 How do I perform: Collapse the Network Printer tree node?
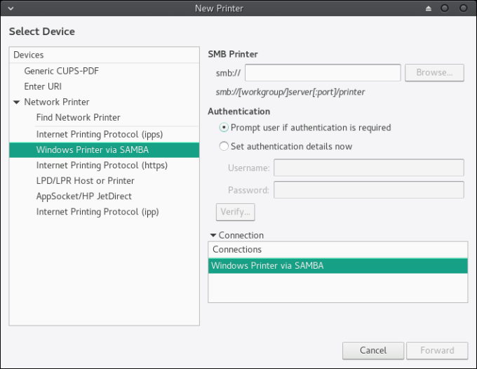coord(17,102)
